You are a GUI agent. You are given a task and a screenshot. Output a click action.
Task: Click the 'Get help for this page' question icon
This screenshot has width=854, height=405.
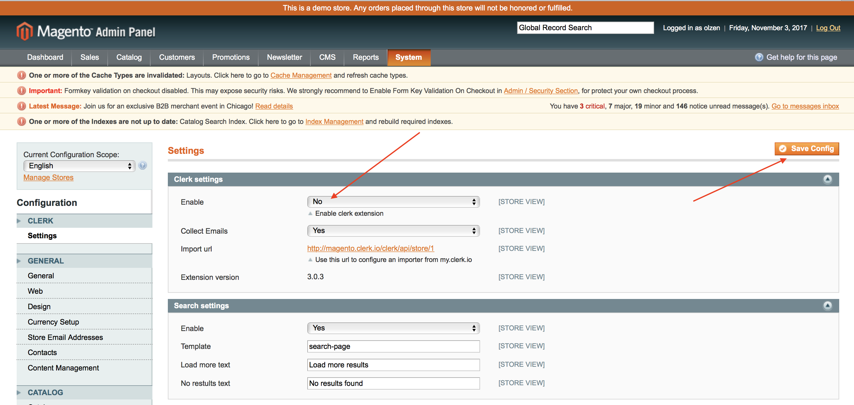759,57
